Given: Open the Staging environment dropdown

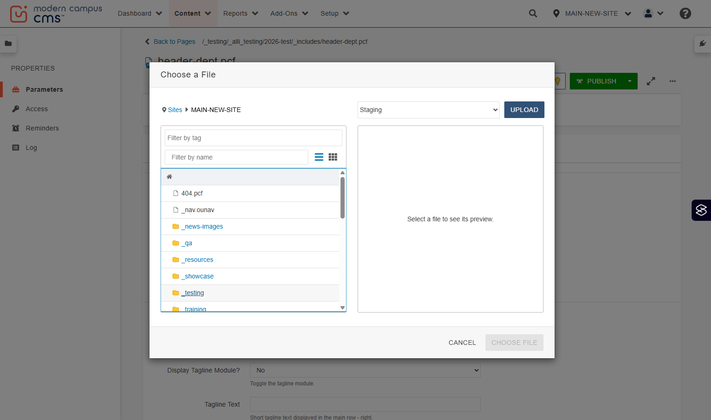Looking at the screenshot, I should 429,110.
